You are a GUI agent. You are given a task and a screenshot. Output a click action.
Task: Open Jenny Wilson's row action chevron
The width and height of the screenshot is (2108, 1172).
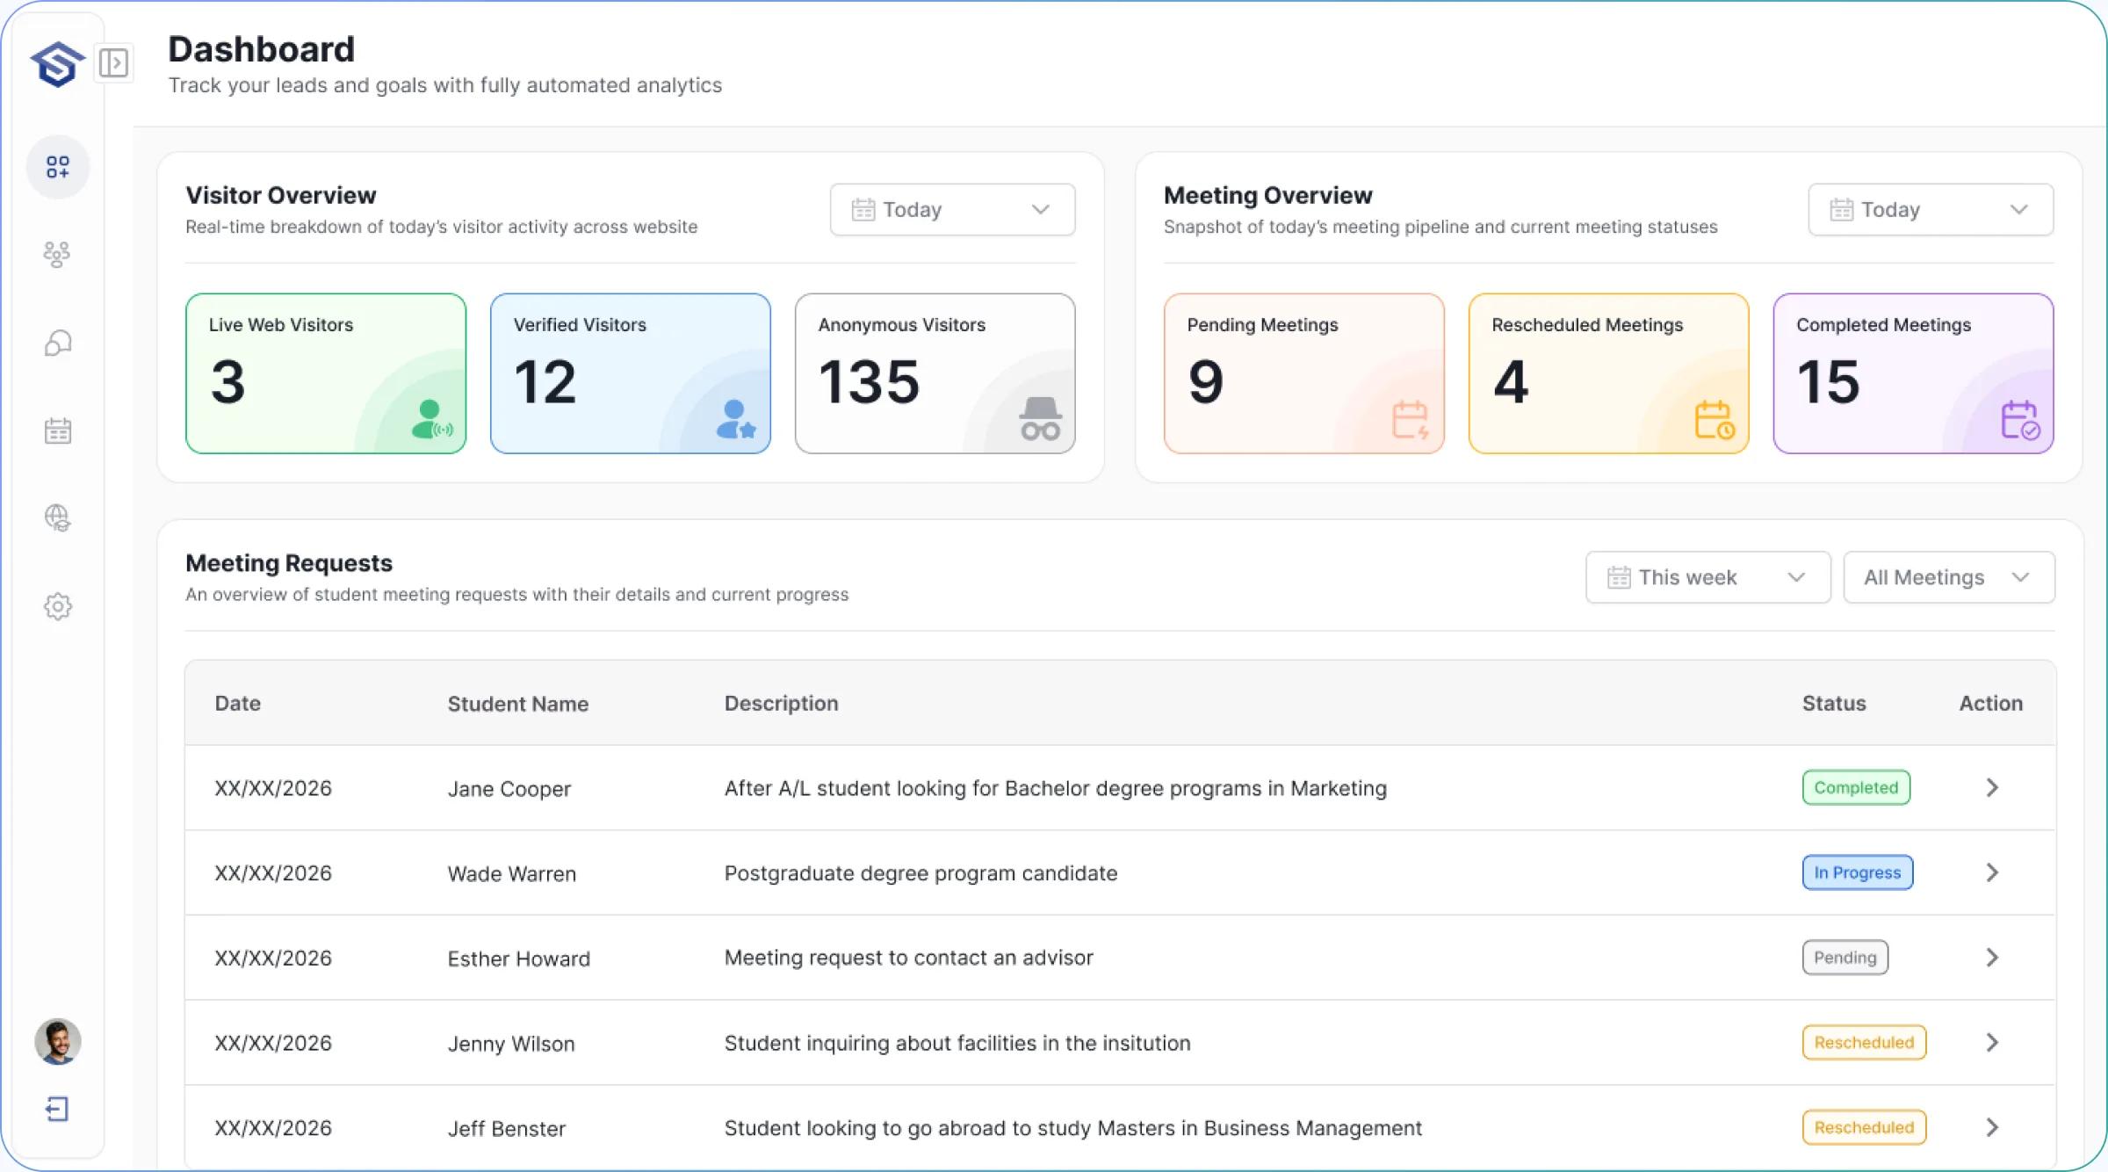pos(1992,1043)
